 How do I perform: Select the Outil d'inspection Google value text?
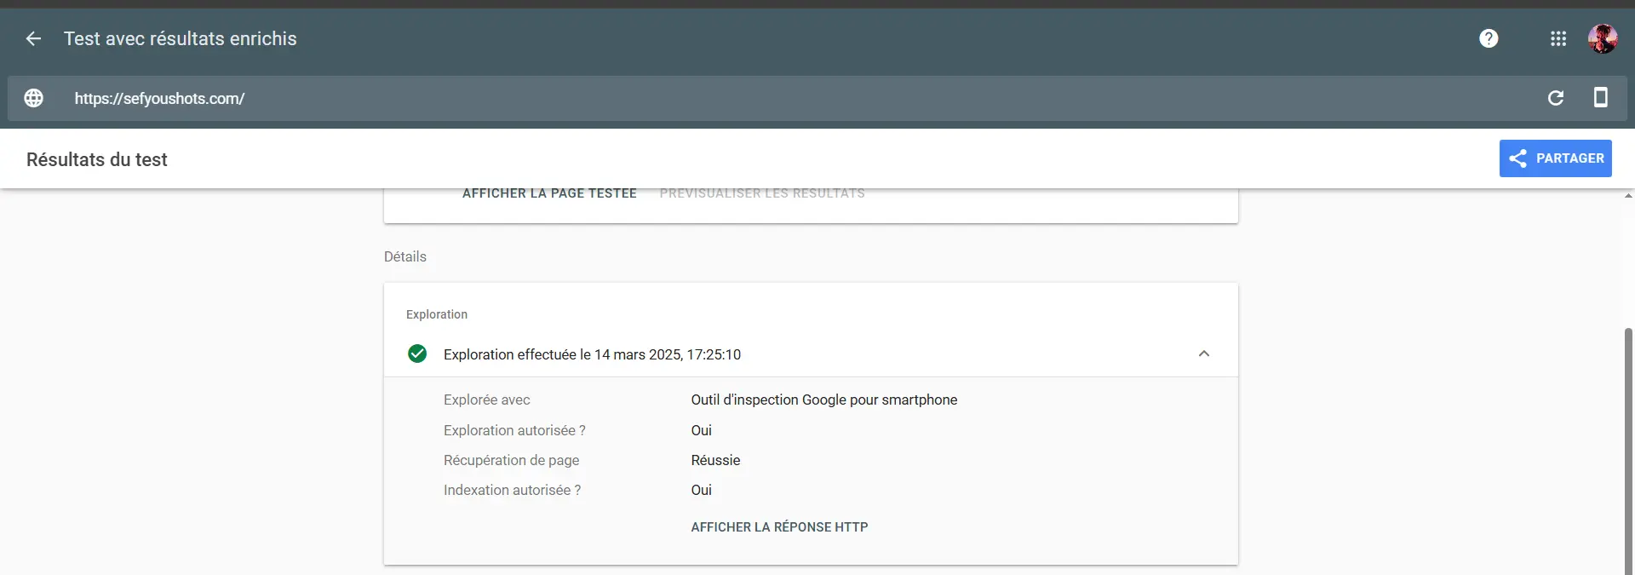pyautogui.click(x=823, y=400)
